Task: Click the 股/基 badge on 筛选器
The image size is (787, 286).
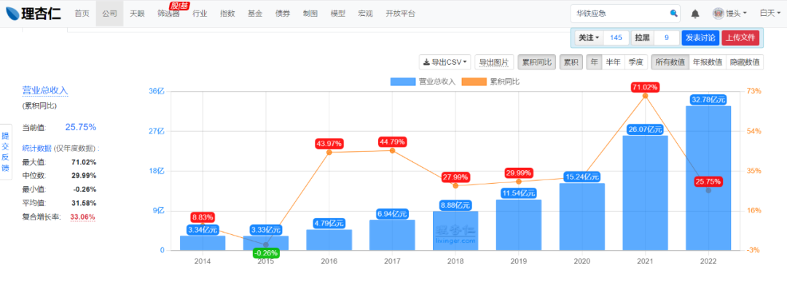Action: coord(179,6)
